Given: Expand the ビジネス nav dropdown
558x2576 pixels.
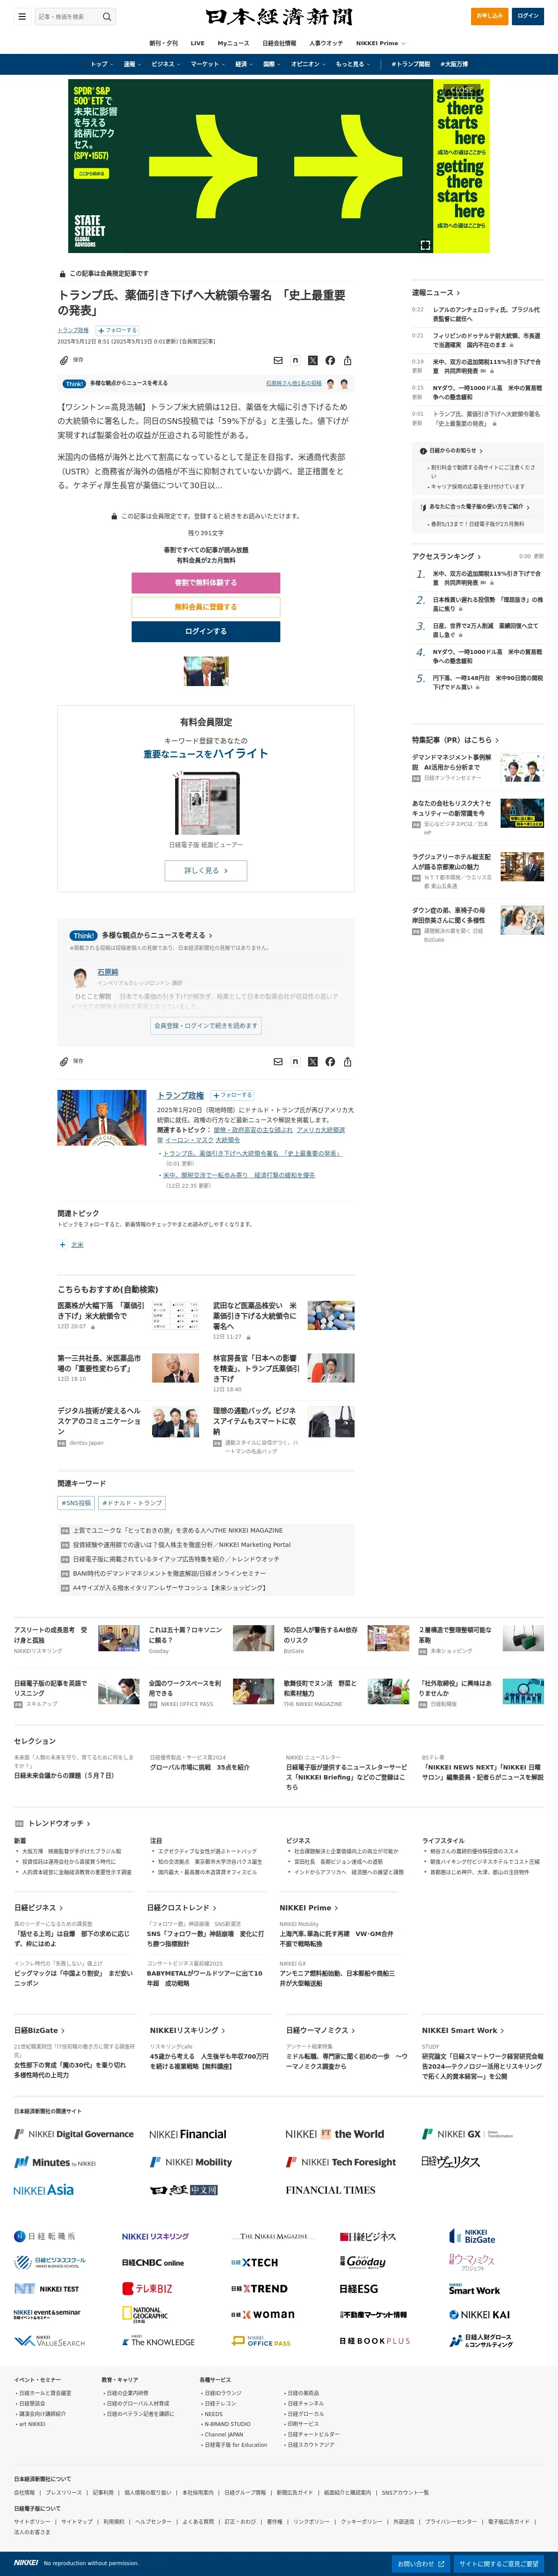Looking at the screenshot, I should (165, 64).
